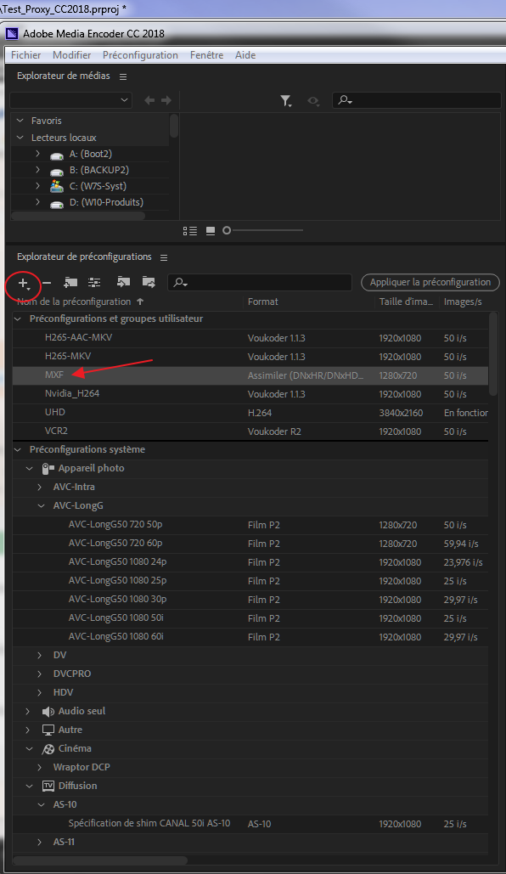Switch Media Browser to list view

coord(190,231)
